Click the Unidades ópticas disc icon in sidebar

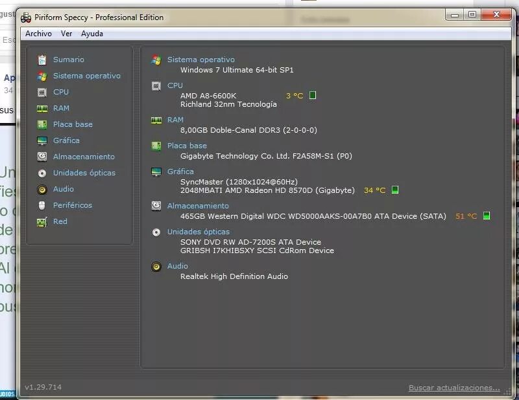42,173
